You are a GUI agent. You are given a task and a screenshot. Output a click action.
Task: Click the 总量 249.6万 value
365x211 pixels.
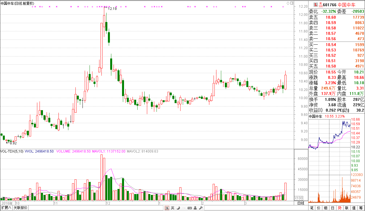click(329, 88)
